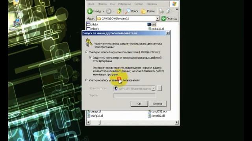Viewport: 252px width, 141px height.
Task: Open the Пользователь user dropdown arrow
Action: [x=154, y=89]
